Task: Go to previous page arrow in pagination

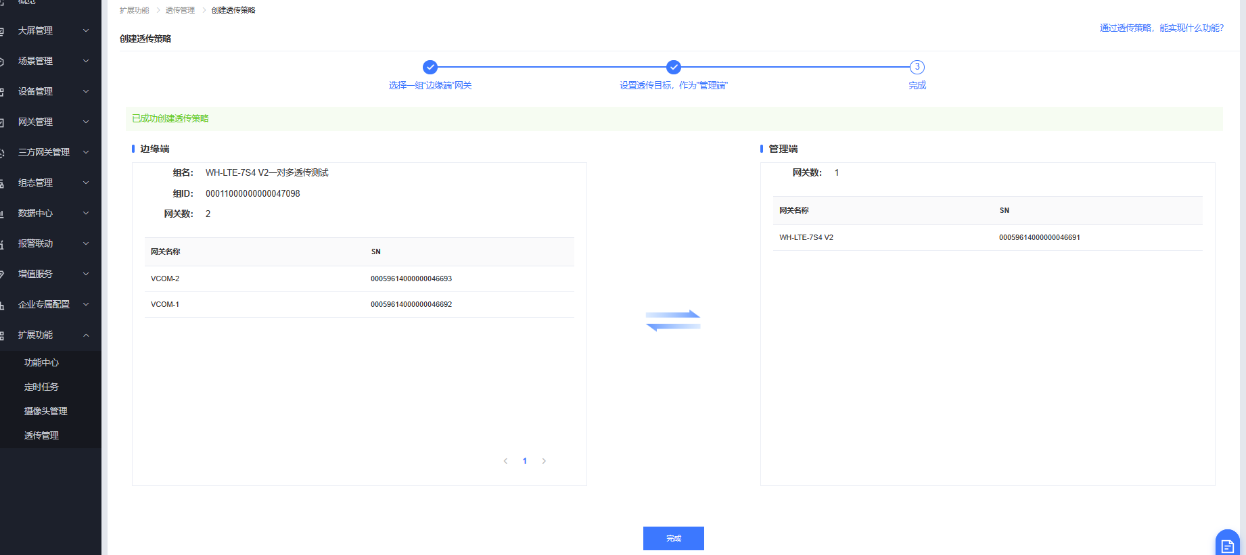Action: tap(505, 461)
